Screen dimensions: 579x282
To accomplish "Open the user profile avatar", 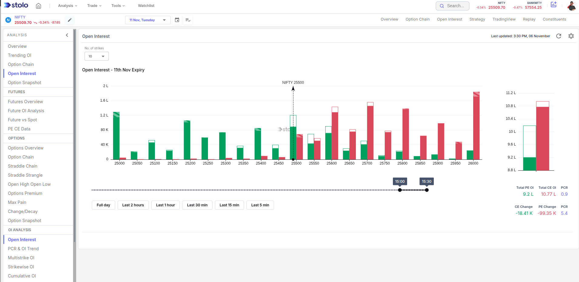I will click(571, 6).
